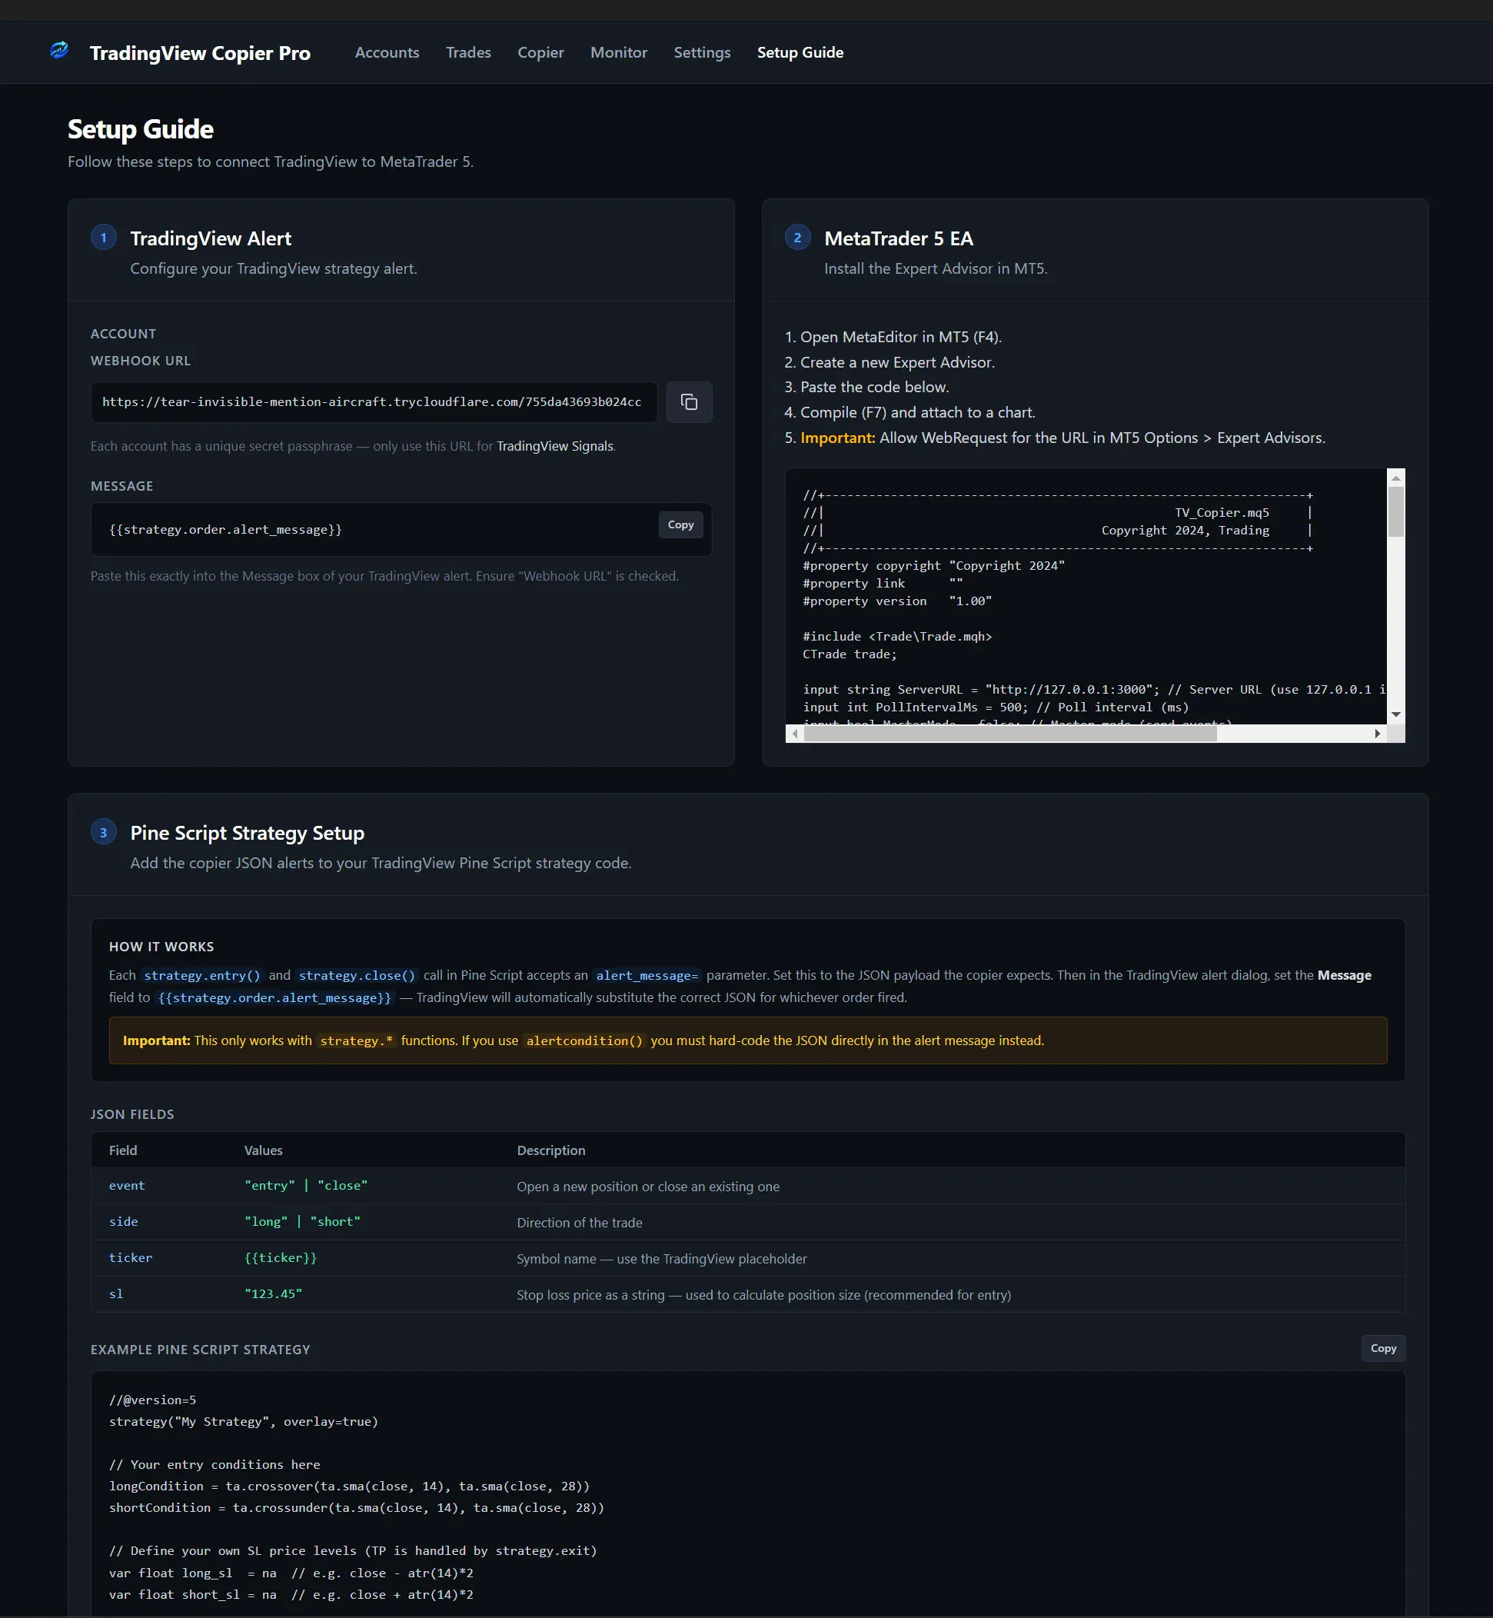Click the 'strategy.close()' inline code
The width and height of the screenshot is (1493, 1618).
point(356,975)
